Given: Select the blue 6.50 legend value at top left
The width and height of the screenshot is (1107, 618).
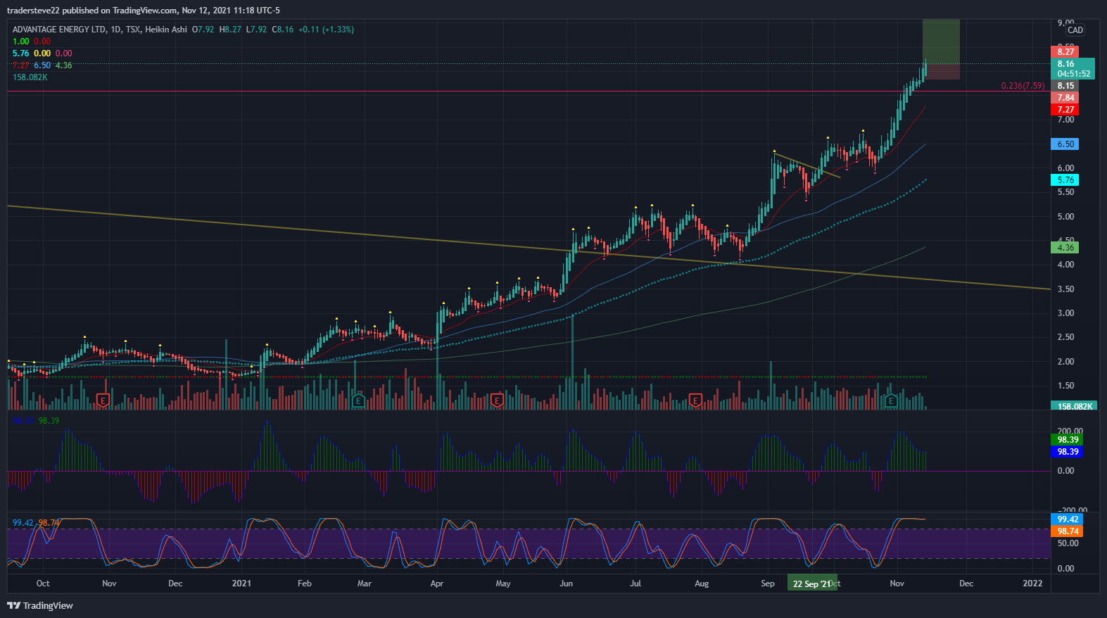Looking at the screenshot, I should pyautogui.click(x=42, y=65).
